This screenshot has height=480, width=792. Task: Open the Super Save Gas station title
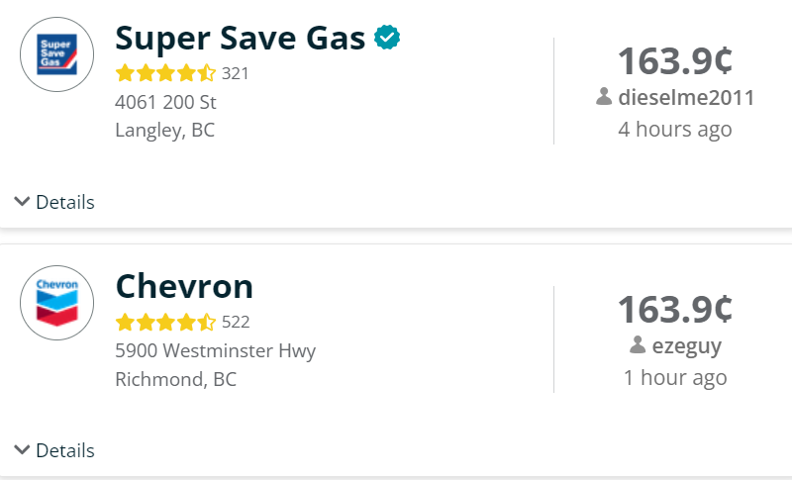point(240,39)
